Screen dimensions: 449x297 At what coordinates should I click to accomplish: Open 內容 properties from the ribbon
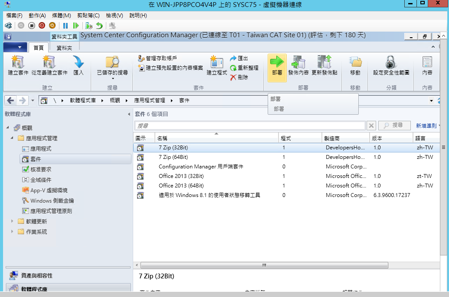coord(427,65)
